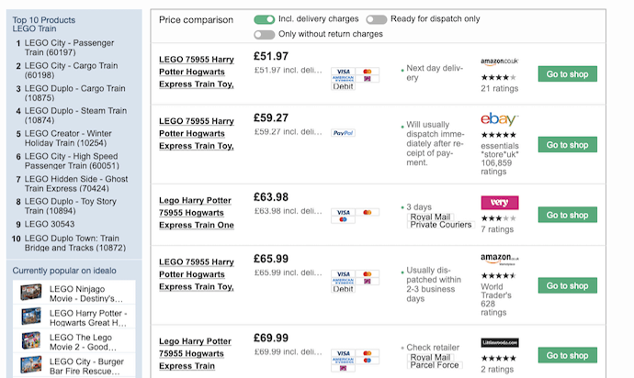634x378 pixels.
Task: Click the pink Very shop logo
Action: 500,203
